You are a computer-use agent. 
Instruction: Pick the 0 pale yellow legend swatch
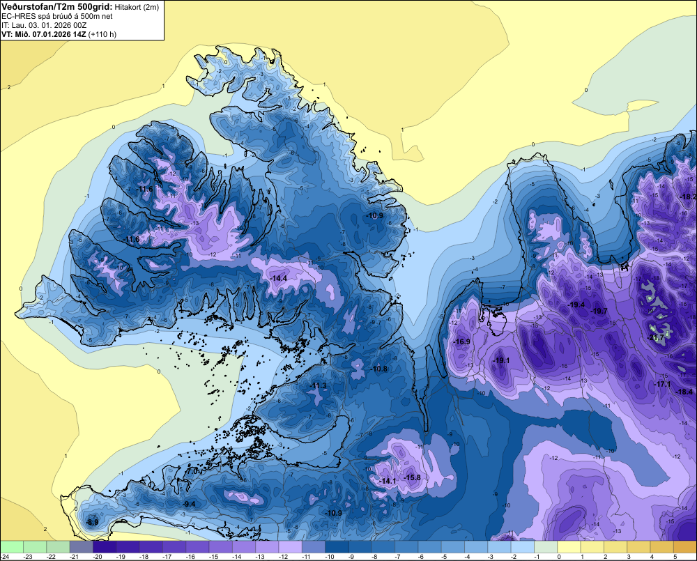[569, 546]
